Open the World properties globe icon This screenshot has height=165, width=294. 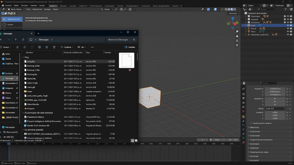pos(243,111)
